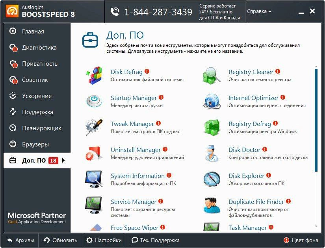Open the System Information link
The image size is (325, 248).
[x=137, y=176]
